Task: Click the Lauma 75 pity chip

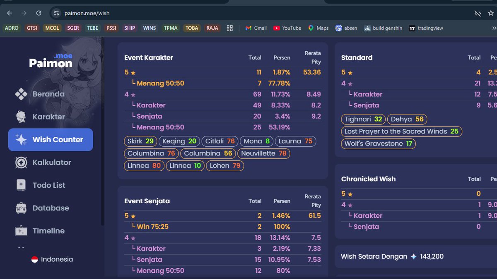Action: point(295,141)
